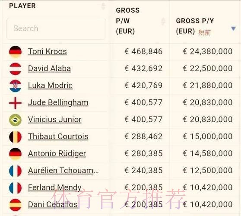Click the France flag beside Ferland Mendy
The image size is (241, 216).
15,188
